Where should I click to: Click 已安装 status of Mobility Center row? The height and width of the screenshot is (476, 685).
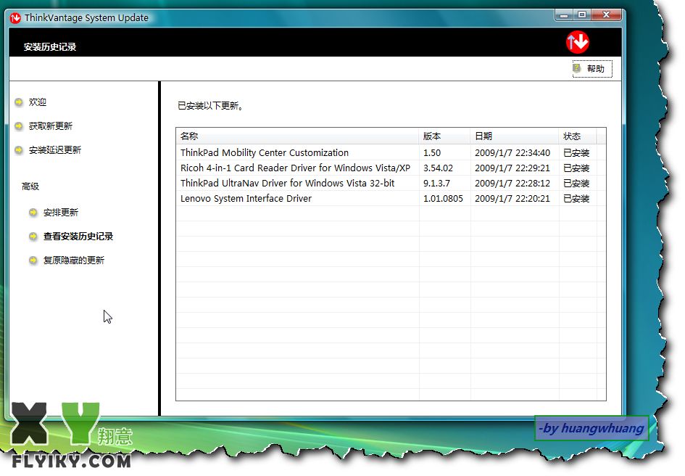[x=576, y=153]
